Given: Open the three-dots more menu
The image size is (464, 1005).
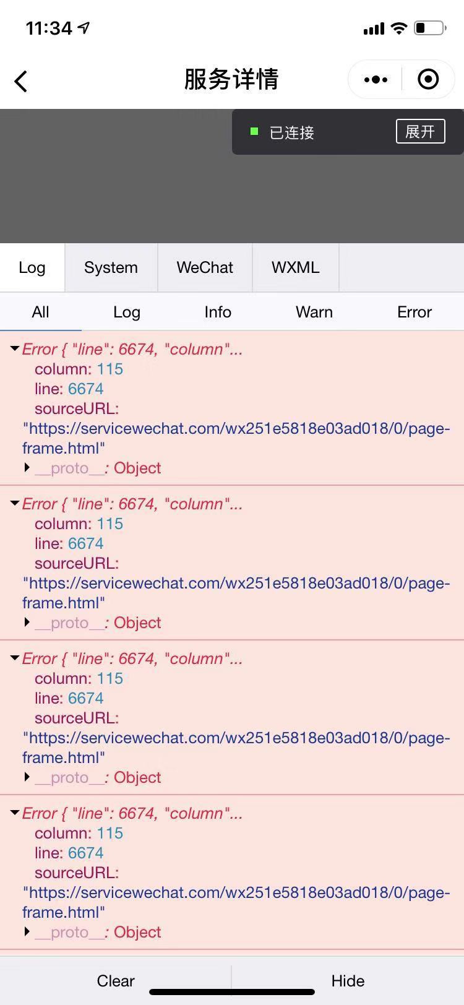Looking at the screenshot, I should [x=376, y=79].
